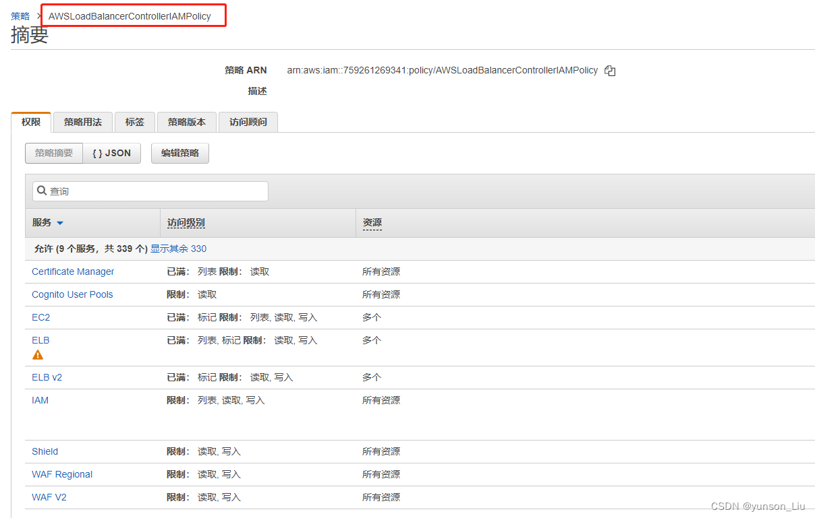Select the 策略摘要 view button

[x=54, y=153]
